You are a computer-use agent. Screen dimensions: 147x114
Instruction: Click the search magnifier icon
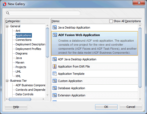click(8, 13)
